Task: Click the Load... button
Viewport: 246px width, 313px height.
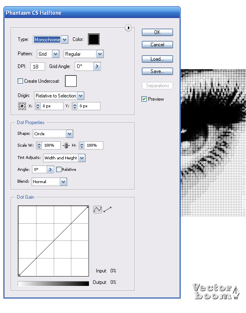Action: click(157, 59)
